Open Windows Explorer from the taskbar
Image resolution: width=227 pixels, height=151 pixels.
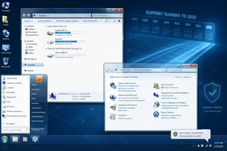tap(15, 139)
